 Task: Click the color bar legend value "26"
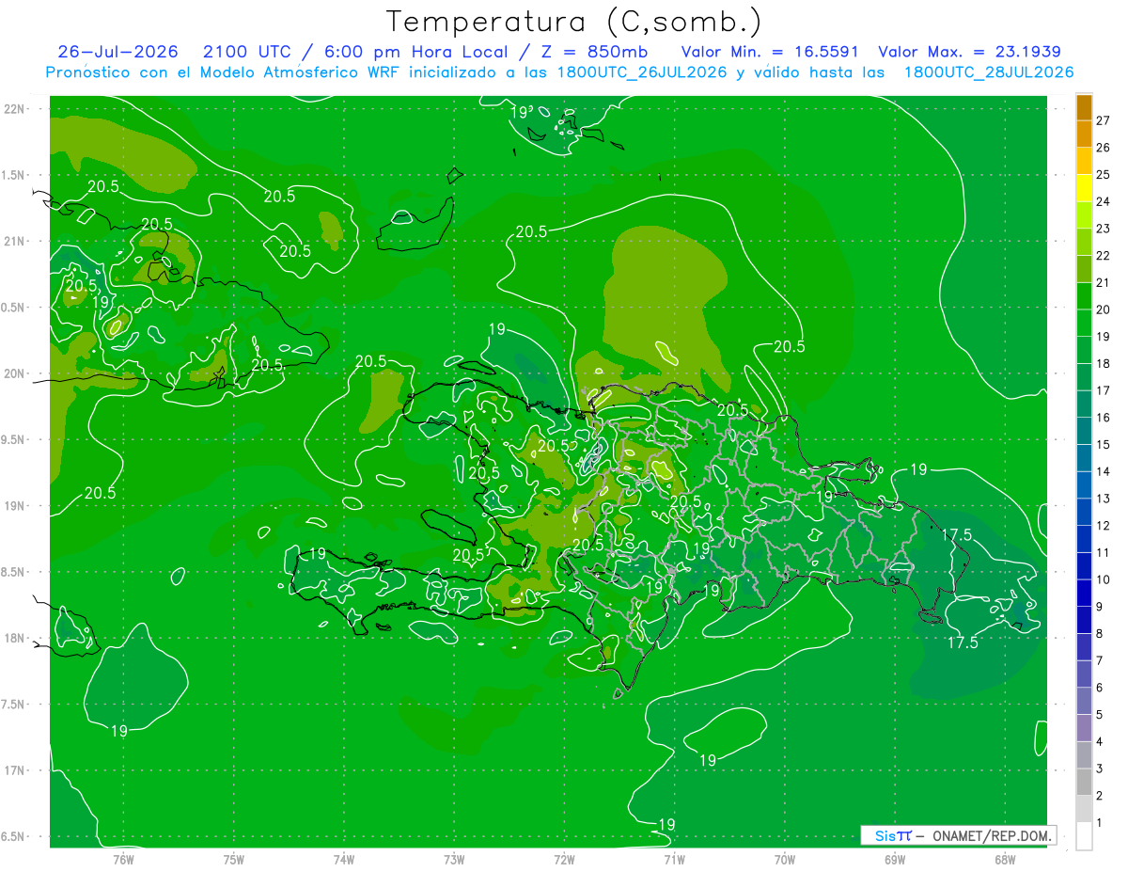coord(1103,148)
